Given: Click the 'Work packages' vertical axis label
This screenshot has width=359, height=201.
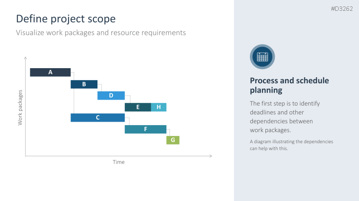Looking at the screenshot, I should point(20,107).
